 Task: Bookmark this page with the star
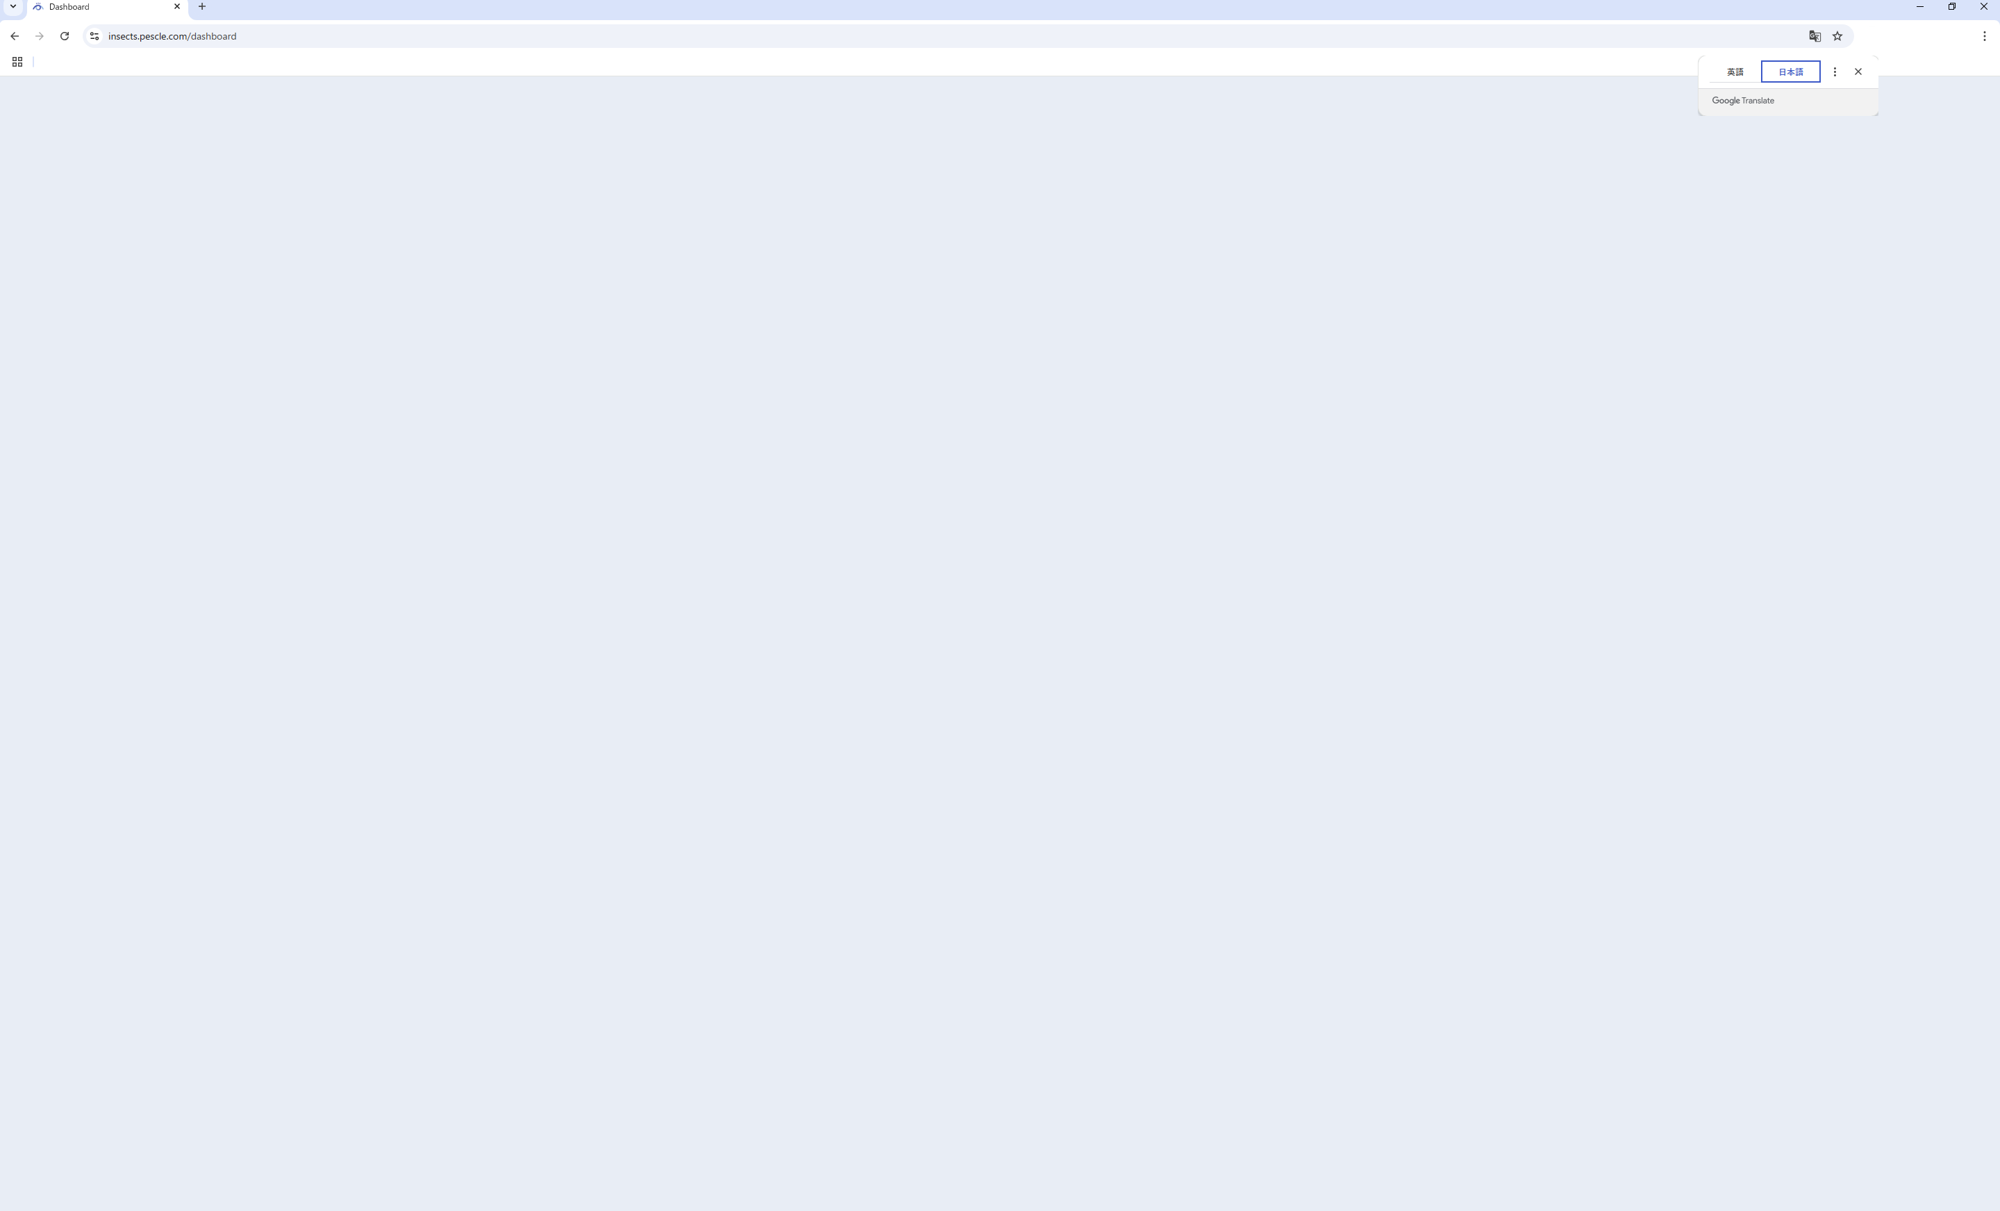(1837, 37)
